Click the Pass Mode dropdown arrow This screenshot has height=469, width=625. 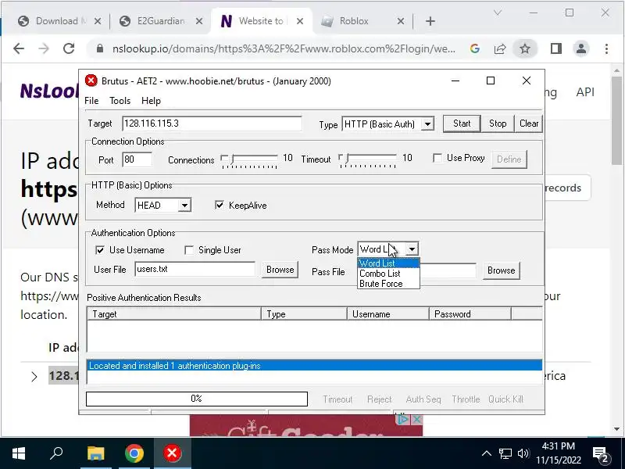point(412,249)
